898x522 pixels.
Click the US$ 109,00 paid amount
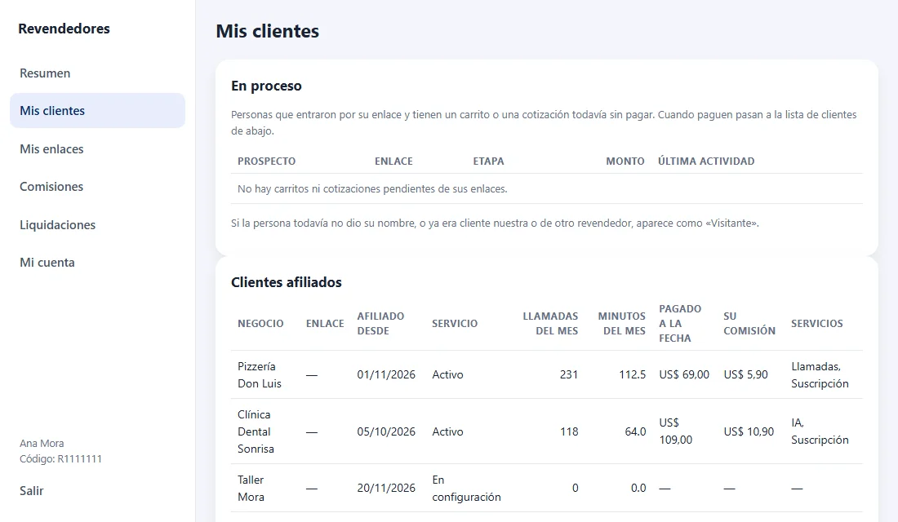click(x=676, y=431)
